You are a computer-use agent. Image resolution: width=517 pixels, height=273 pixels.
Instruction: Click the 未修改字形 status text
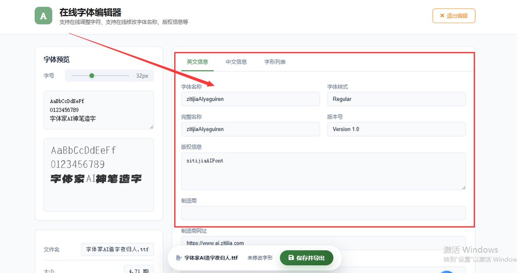tap(260, 258)
